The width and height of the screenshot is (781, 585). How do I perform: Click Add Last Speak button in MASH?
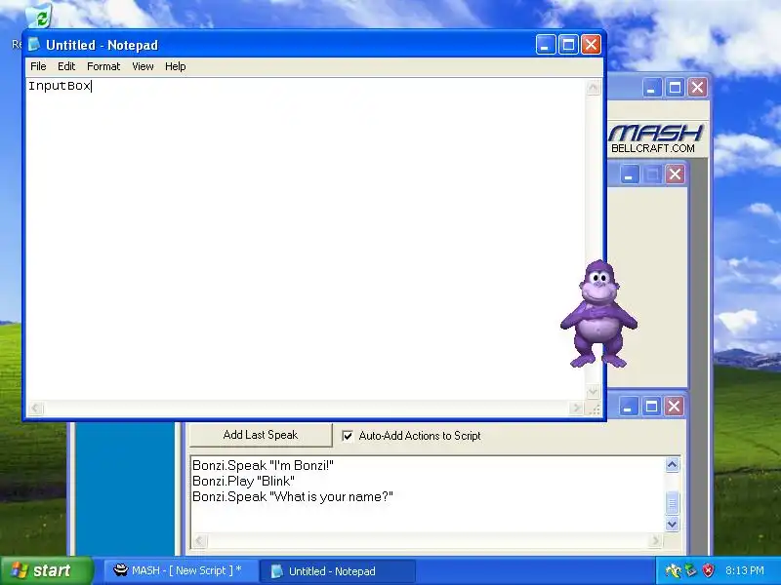(x=261, y=435)
